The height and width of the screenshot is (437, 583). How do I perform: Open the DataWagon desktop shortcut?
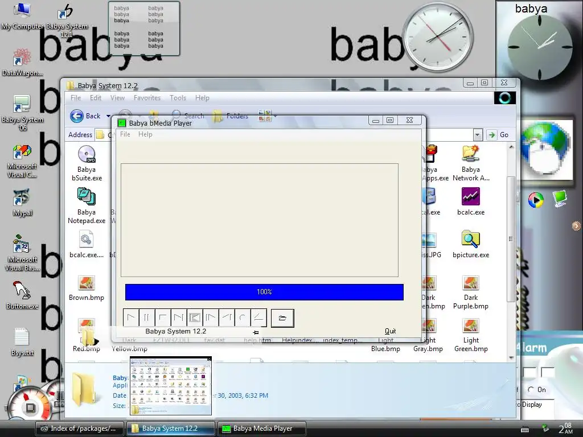[x=22, y=61]
